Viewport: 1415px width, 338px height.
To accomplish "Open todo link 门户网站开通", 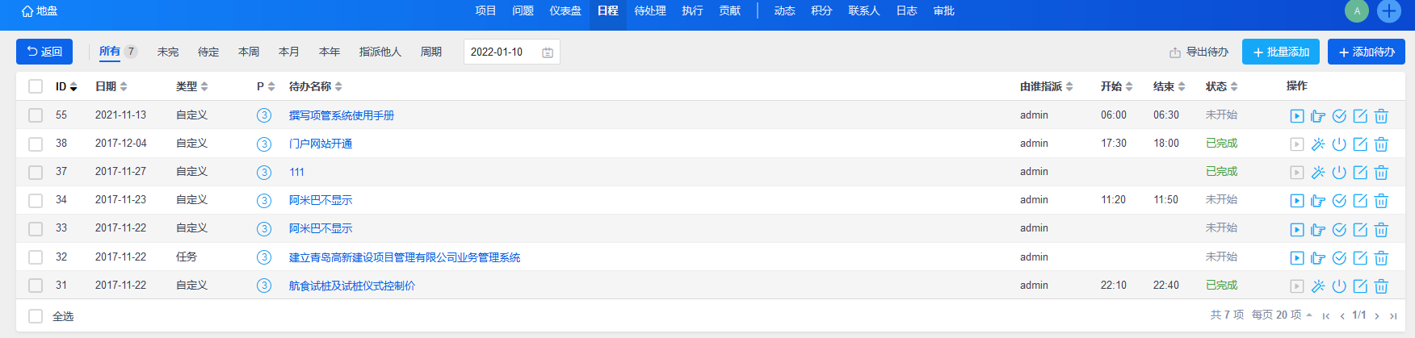I will (x=321, y=144).
